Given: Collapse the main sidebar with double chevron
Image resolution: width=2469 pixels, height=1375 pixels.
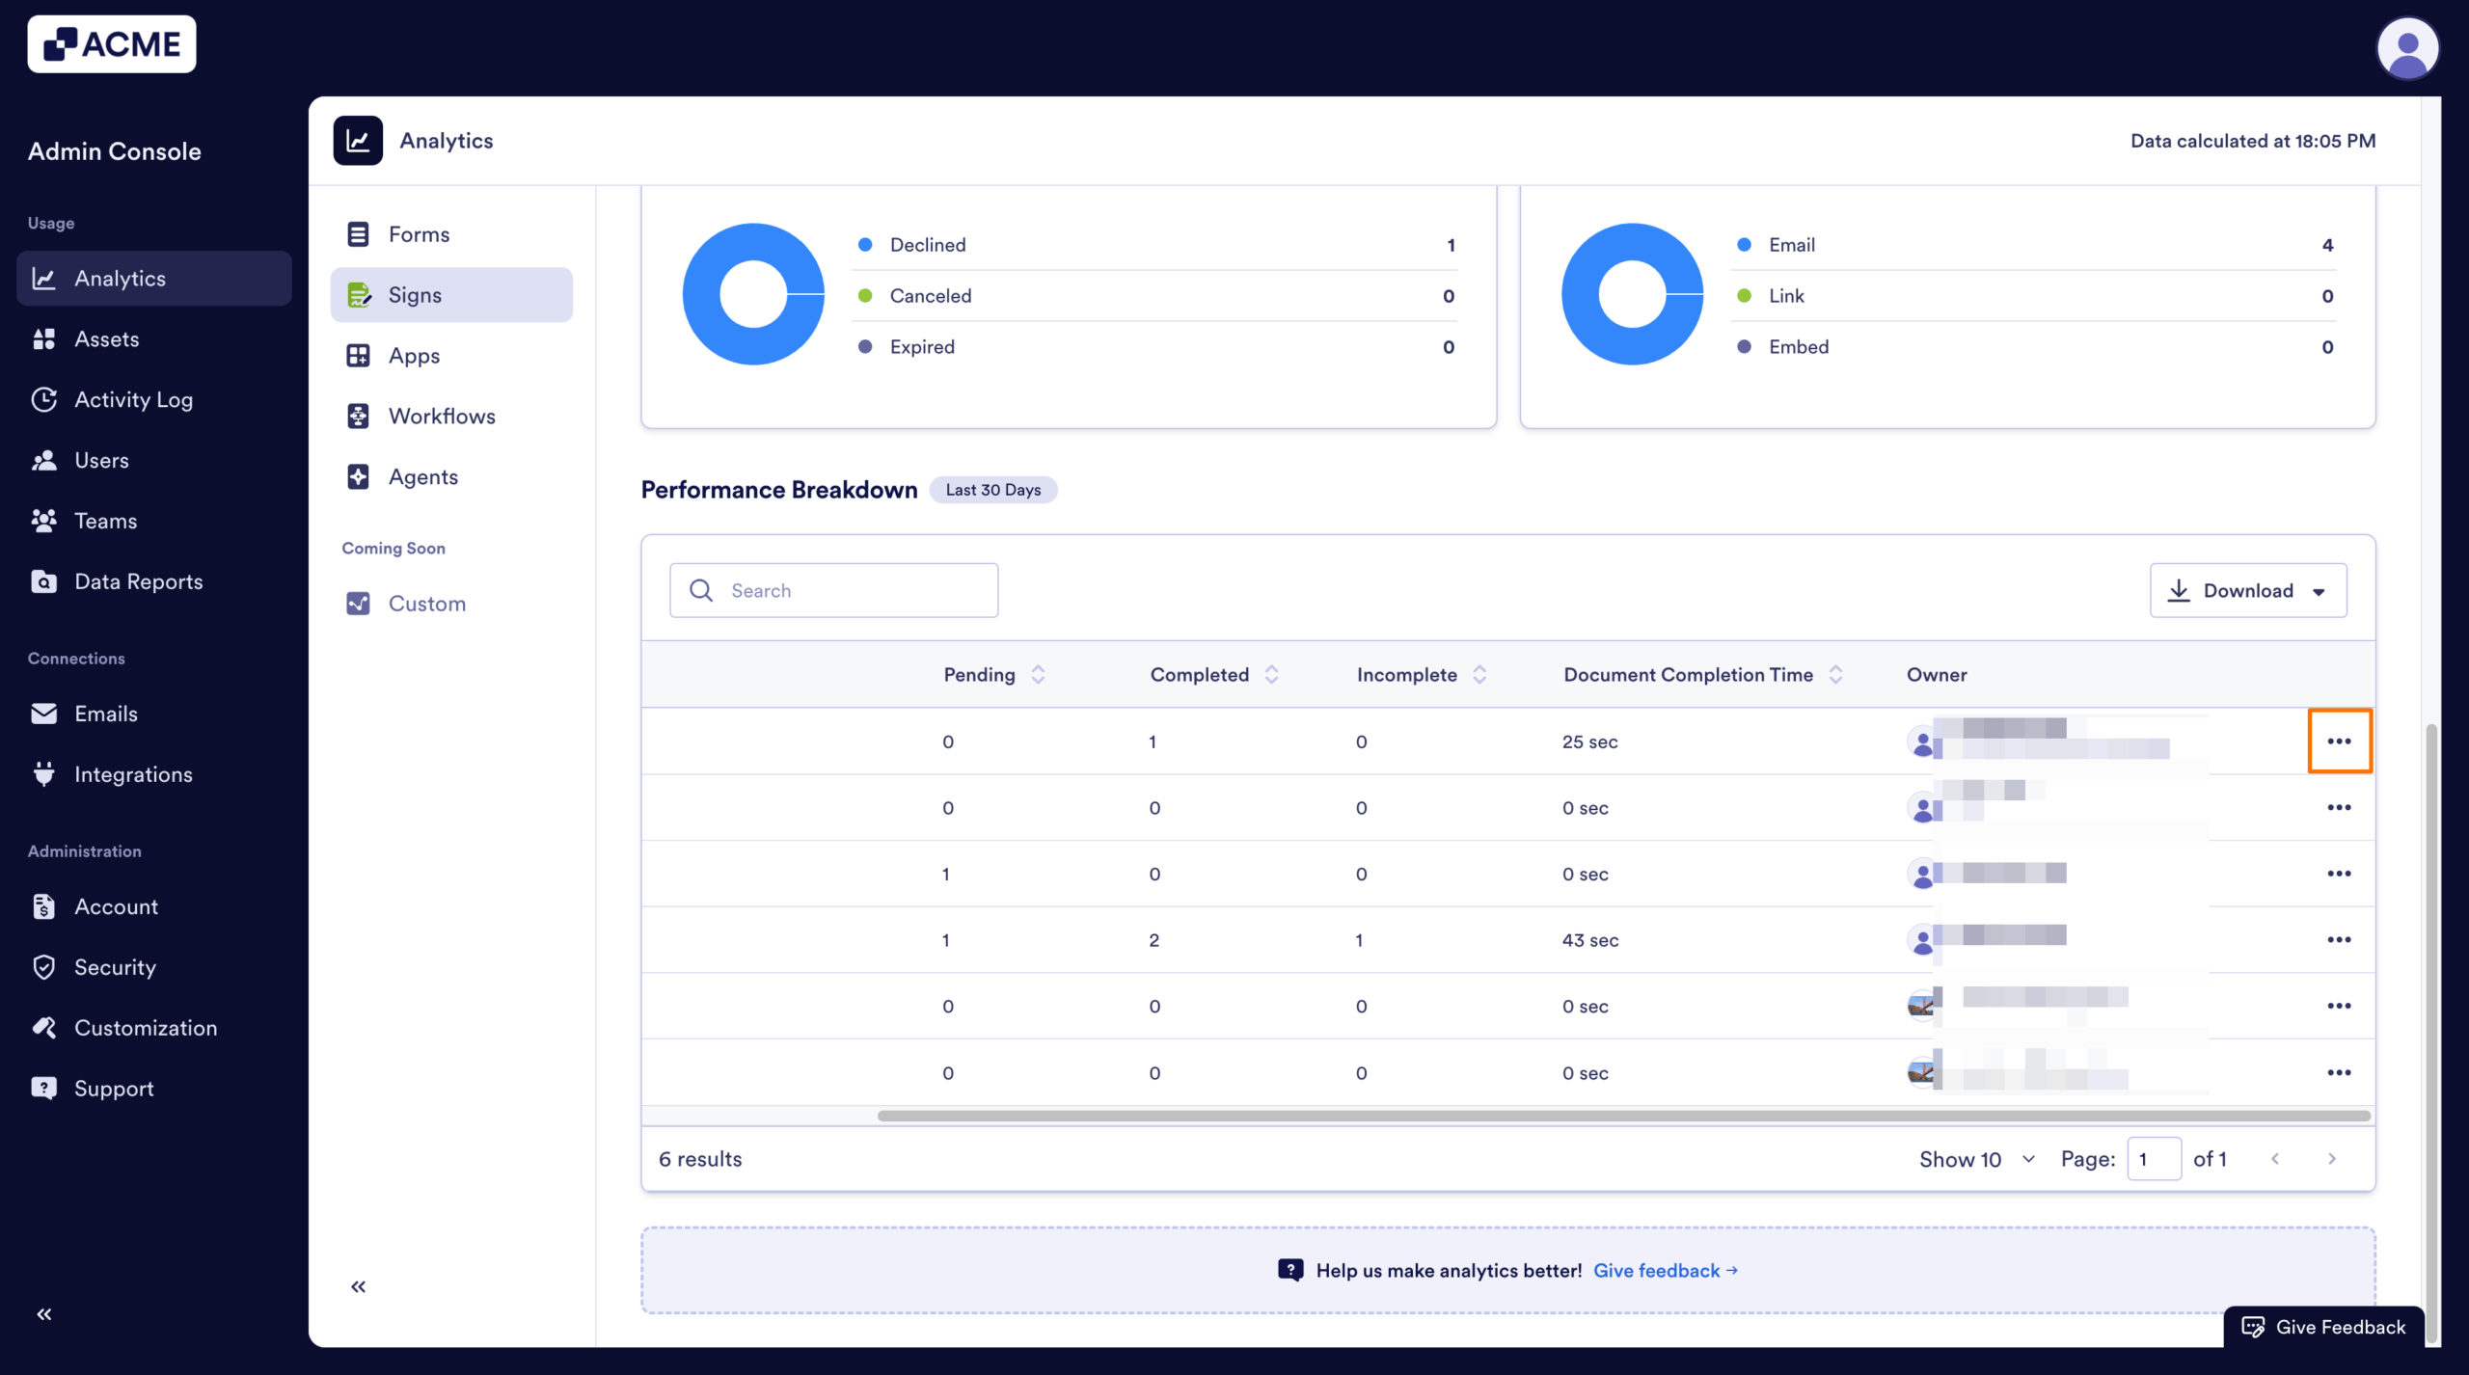Looking at the screenshot, I should click(x=44, y=1313).
